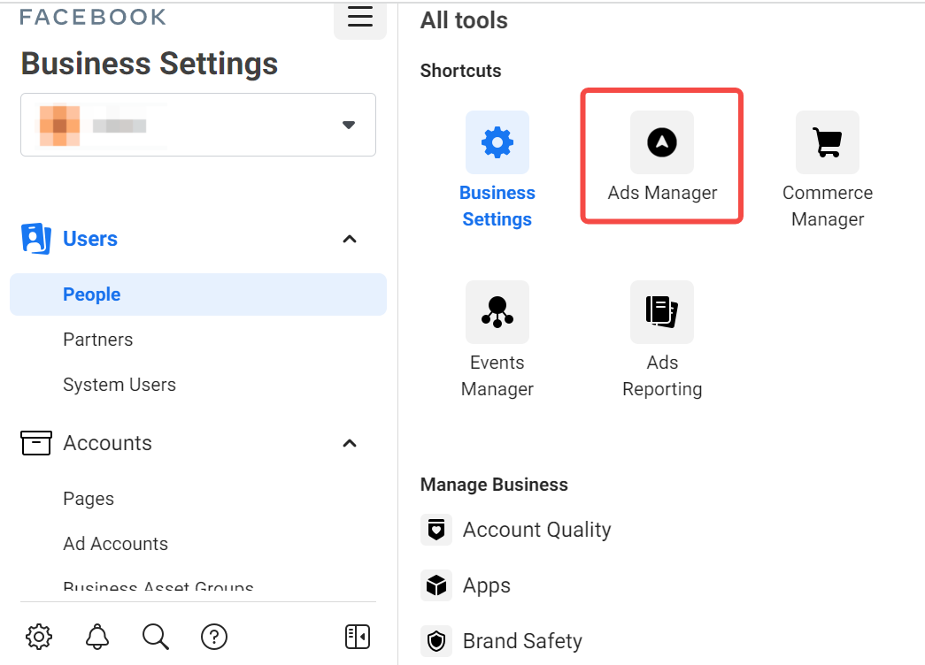Screen dimensions: 925x665
Task: Click the Apps cube icon
Action: click(436, 585)
